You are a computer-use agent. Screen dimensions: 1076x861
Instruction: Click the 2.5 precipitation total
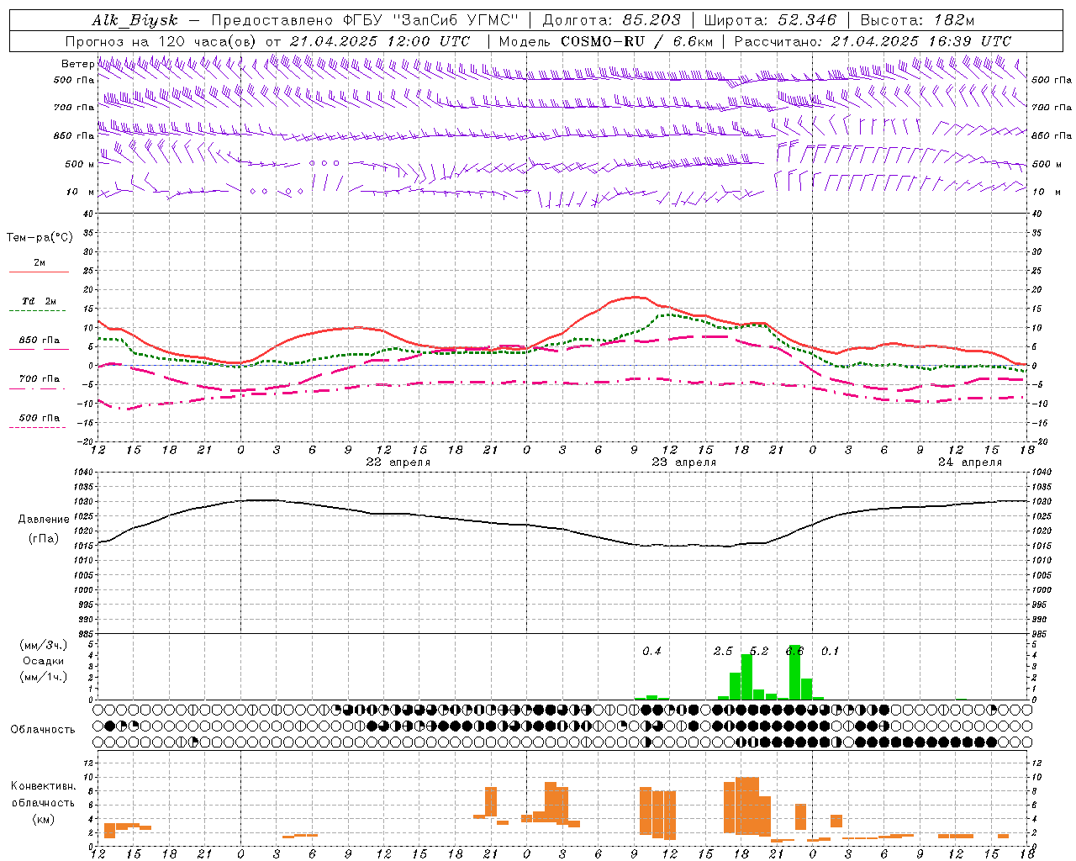click(723, 652)
